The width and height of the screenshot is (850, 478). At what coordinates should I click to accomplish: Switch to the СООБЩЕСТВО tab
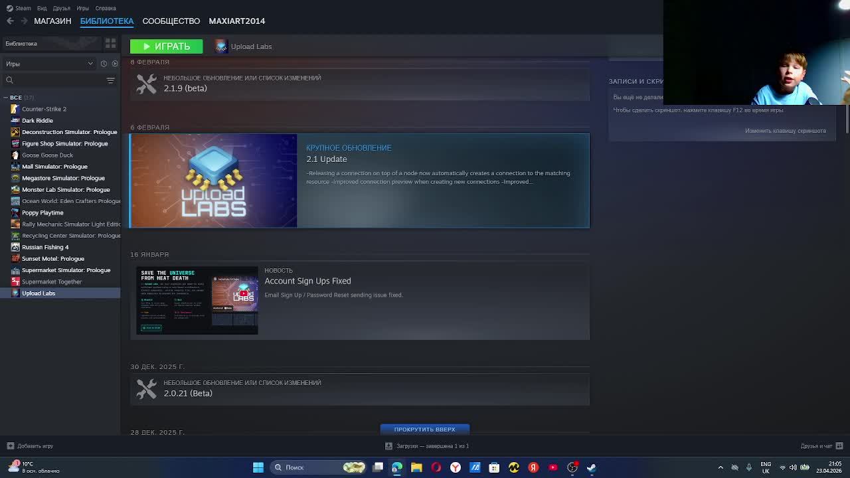171,21
